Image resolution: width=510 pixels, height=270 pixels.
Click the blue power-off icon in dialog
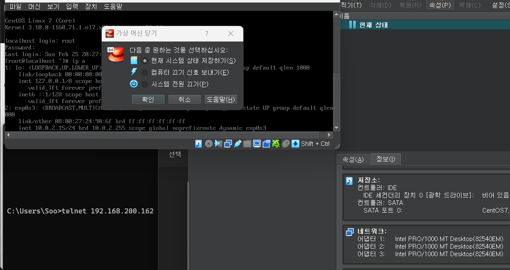134,84
